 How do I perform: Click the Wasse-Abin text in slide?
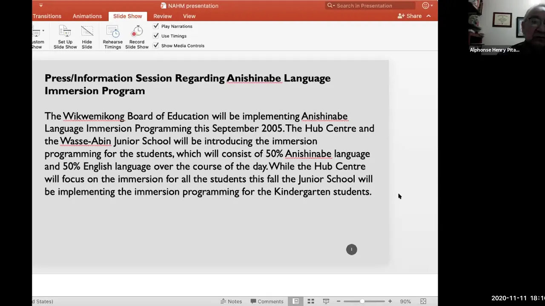pos(85,141)
